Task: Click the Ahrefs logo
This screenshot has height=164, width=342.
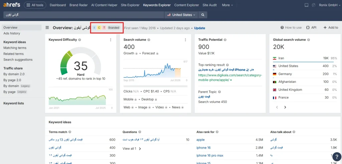Action: [12, 5]
